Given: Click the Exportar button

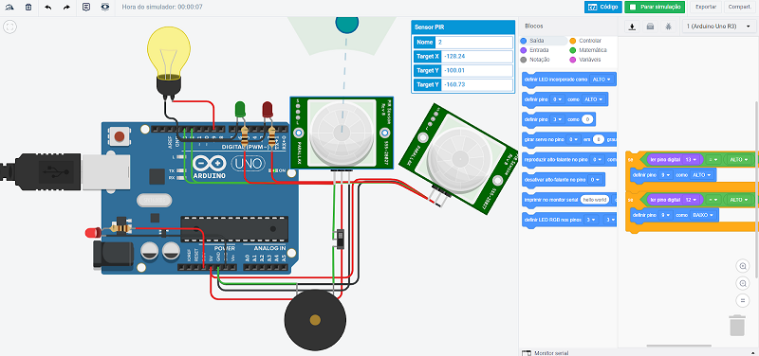Looking at the screenshot, I should [705, 8].
